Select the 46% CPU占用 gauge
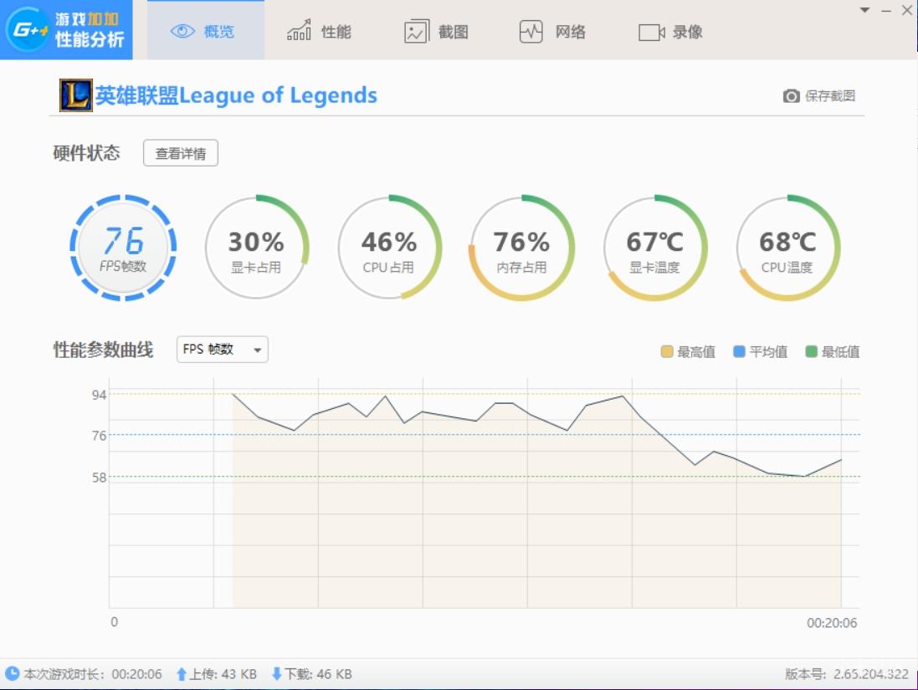This screenshot has height=690, width=918. [x=389, y=248]
